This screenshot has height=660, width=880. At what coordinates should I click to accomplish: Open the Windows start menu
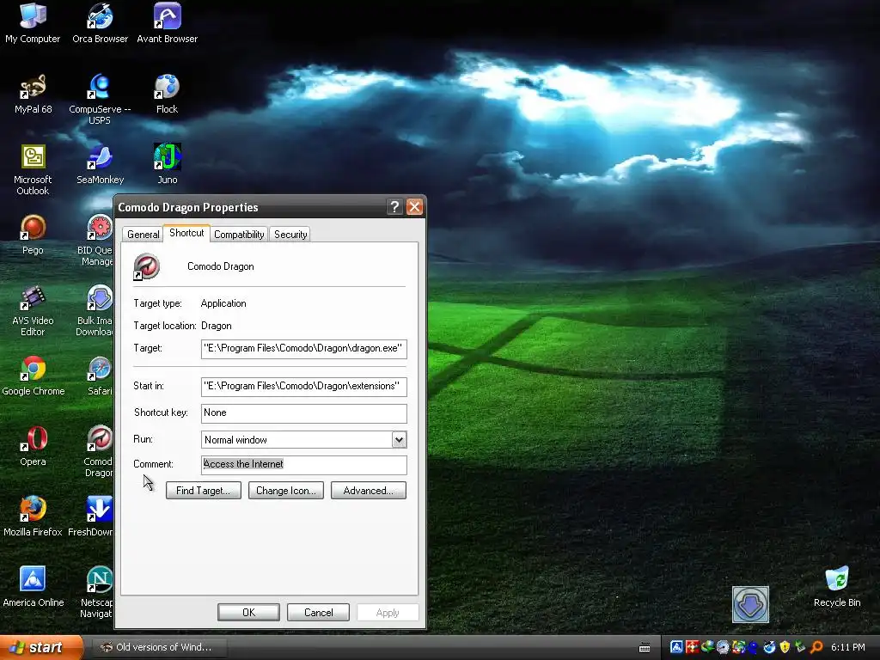(41, 647)
